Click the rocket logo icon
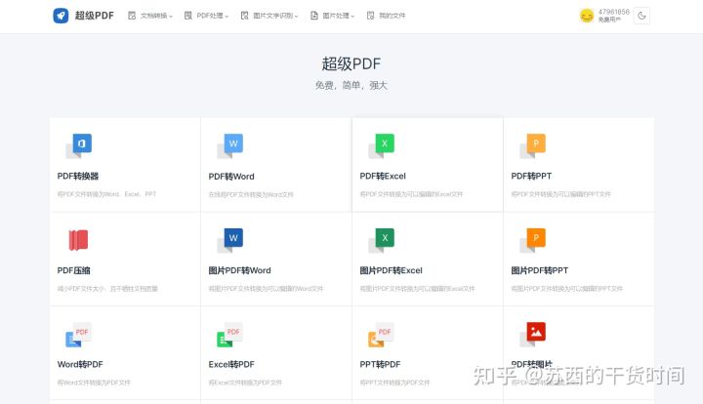 pos(61,16)
